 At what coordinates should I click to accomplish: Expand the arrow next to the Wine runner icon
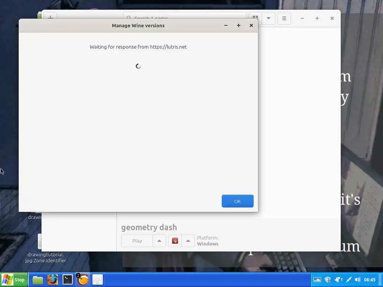(x=188, y=241)
